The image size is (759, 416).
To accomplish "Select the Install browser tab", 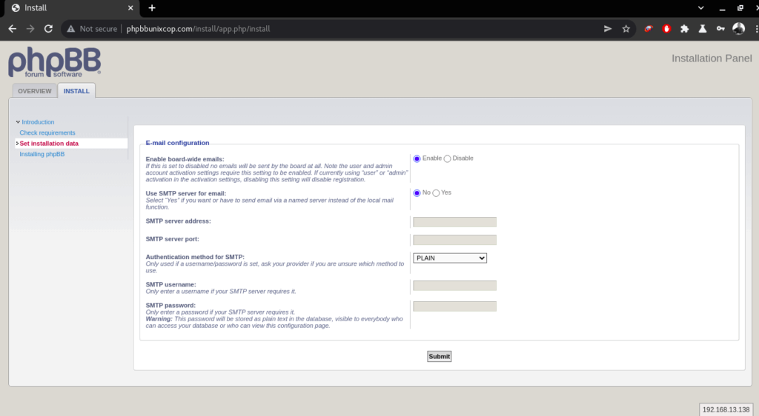I will 70,8.
